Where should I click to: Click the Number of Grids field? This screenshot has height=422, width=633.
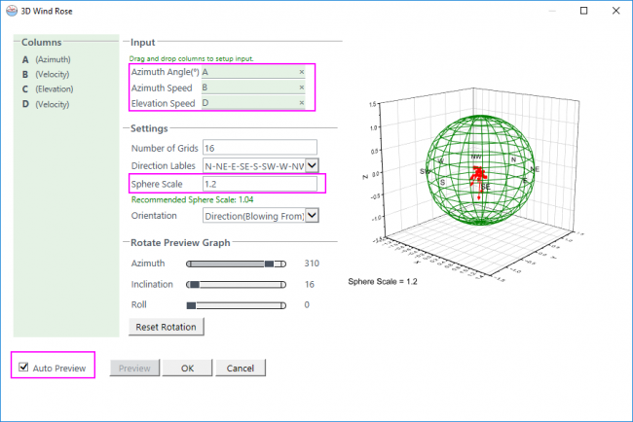(260, 148)
